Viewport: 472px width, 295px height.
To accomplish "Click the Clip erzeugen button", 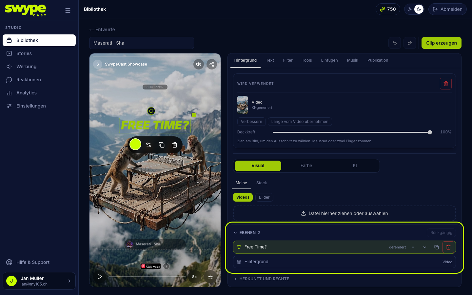I will click(x=442, y=43).
